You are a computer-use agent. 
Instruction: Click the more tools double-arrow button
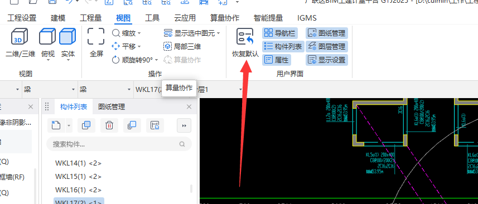tap(184, 125)
